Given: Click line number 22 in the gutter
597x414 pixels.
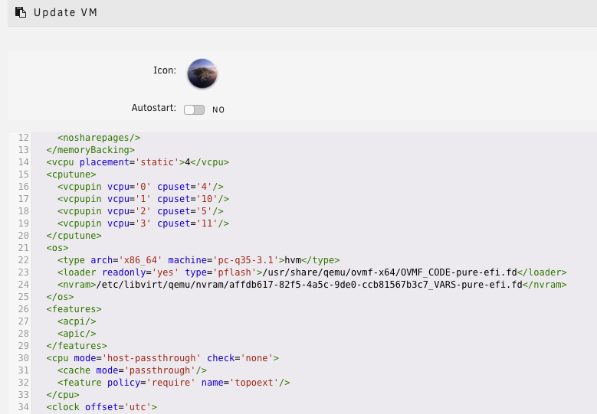Looking at the screenshot, I should tap(24, 260).
